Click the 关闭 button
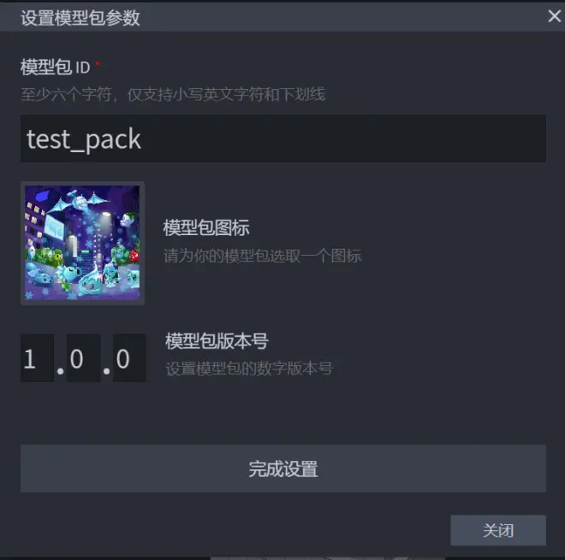Screen dimensions: 565x560 coord(498,530)
